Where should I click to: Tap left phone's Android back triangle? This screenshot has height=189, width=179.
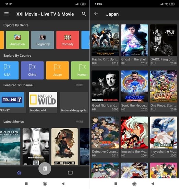point(63,184)
